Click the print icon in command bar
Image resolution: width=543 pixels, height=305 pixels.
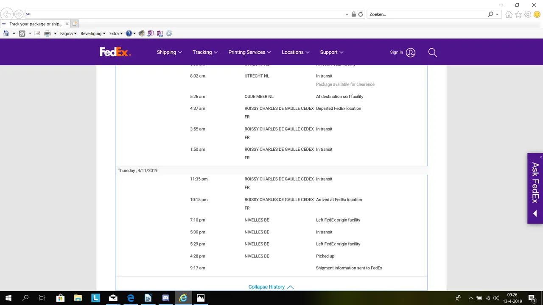(47, 33)
